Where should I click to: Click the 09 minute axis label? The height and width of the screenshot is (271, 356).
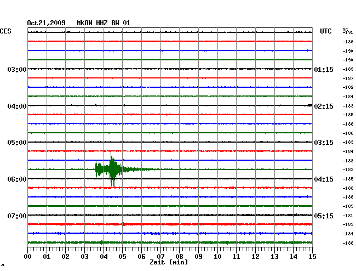point(198,256)
